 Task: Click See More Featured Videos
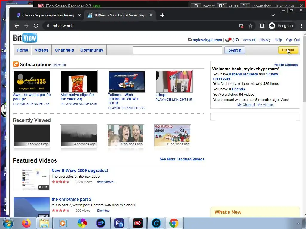click(x=182, y=159)
